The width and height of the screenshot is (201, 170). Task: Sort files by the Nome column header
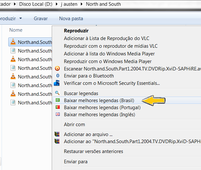tap(16, 30)
